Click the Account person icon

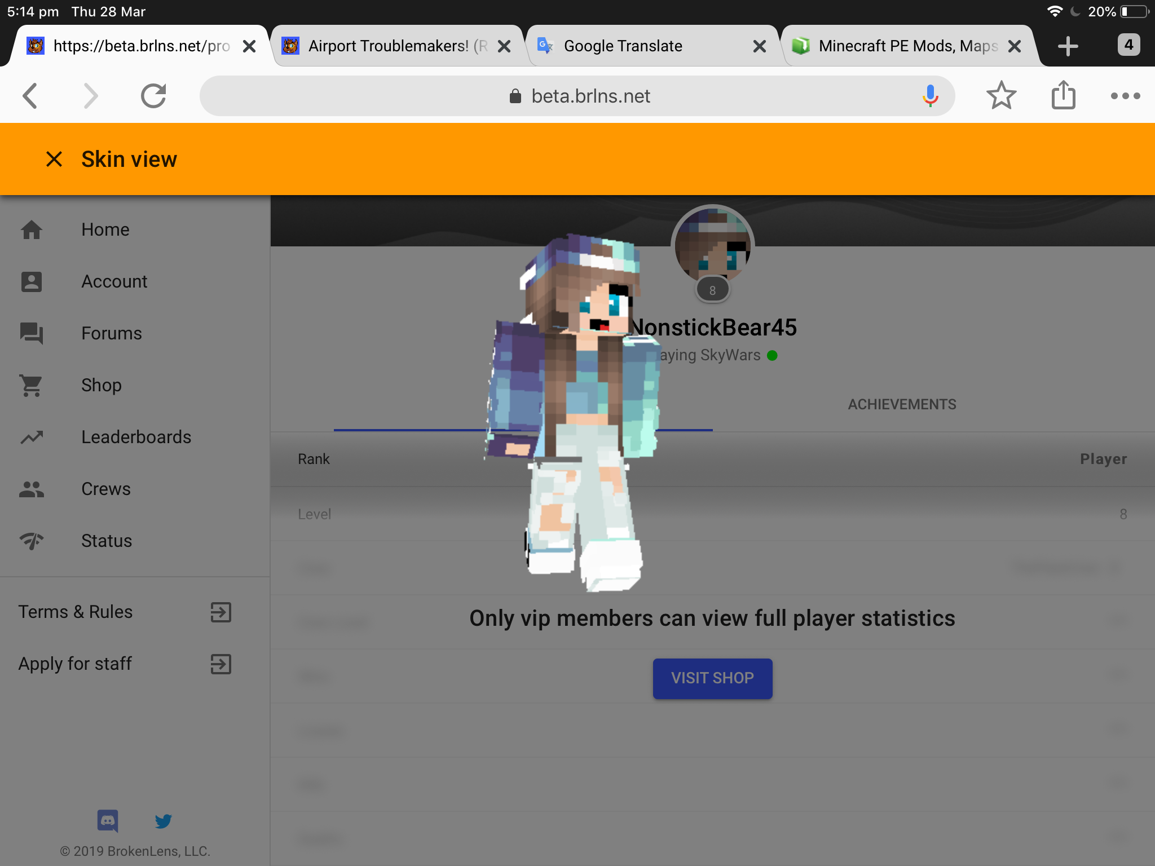coord(32,281)
